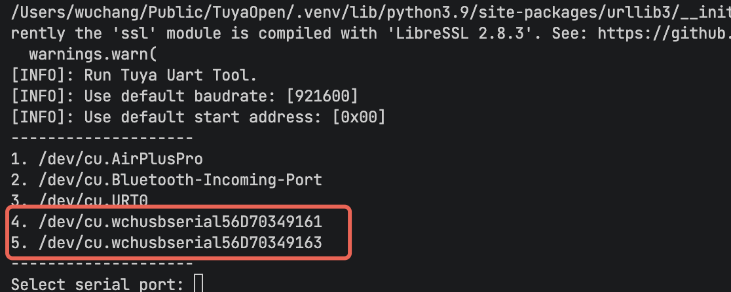The width and height of the screenshot is (731, 292).
Task: Choose the wchusbserial56D70349161 port entry
Action: [166, 223]
